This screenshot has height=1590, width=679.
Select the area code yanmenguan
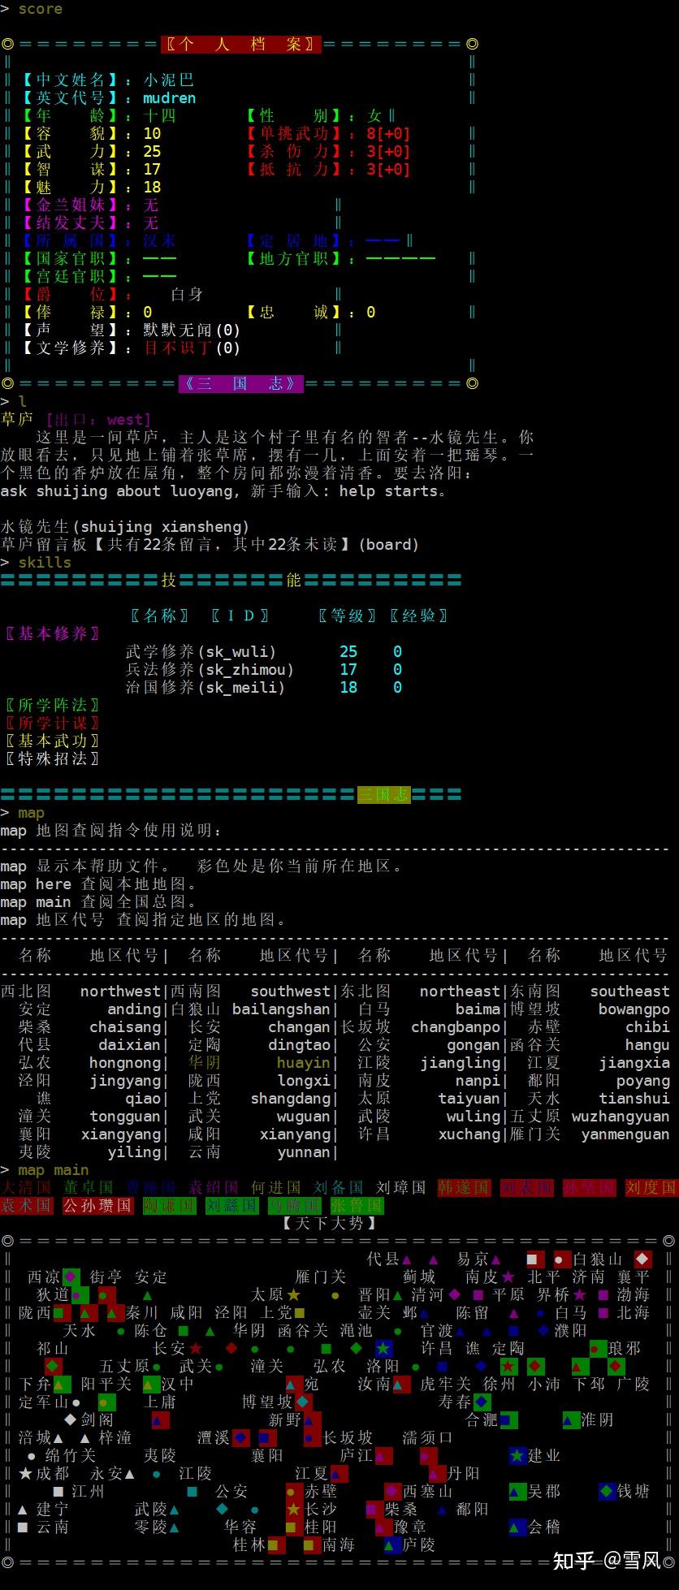(x=625, y=1134)
